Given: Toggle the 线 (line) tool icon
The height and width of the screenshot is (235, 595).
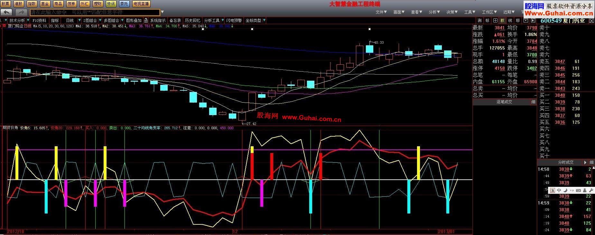Looking at the screenshot, I should [x=510, y=21].
